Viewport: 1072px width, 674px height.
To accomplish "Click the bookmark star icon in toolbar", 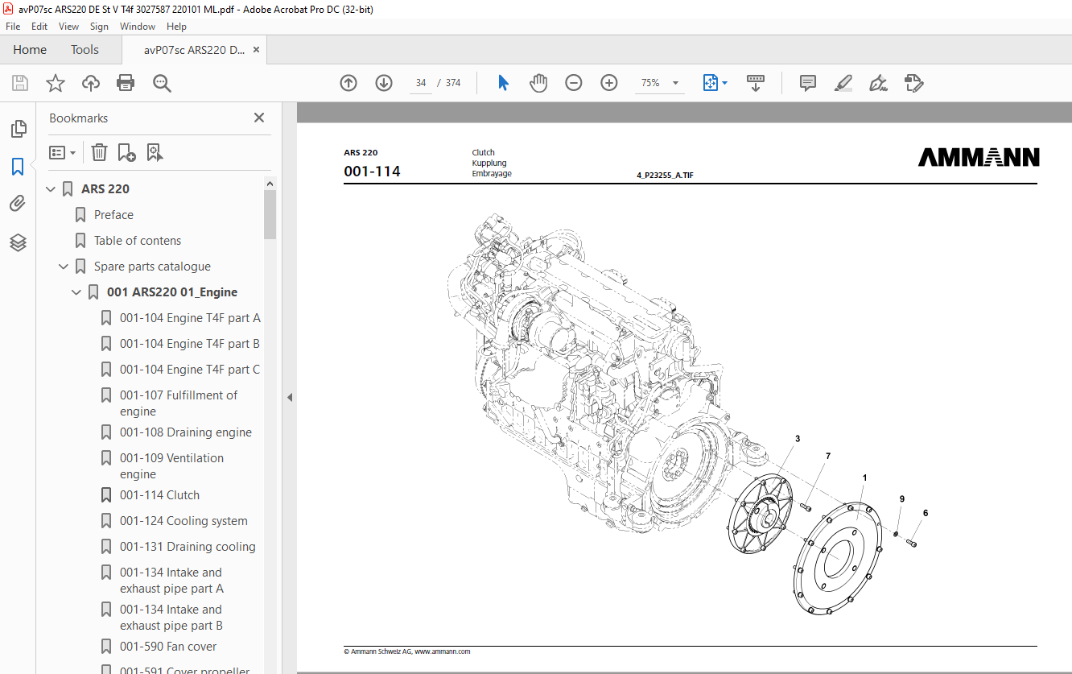I will pos(55,83).
